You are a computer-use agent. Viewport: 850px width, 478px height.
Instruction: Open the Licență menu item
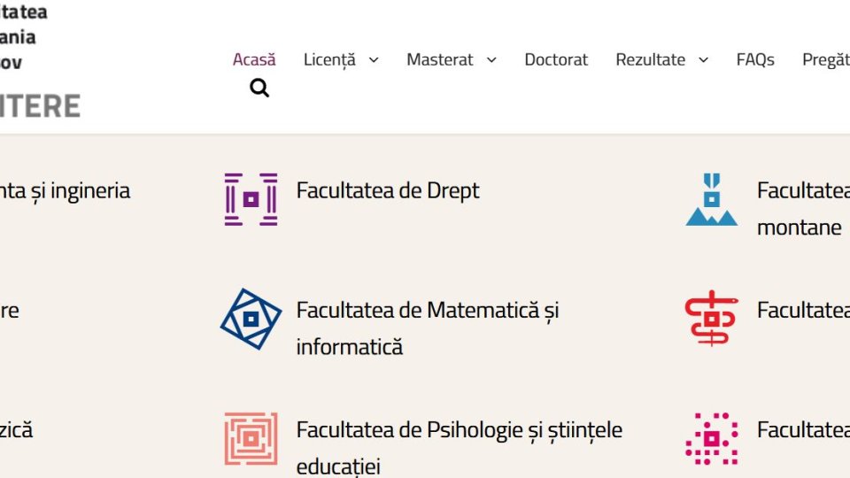[329, 59]
